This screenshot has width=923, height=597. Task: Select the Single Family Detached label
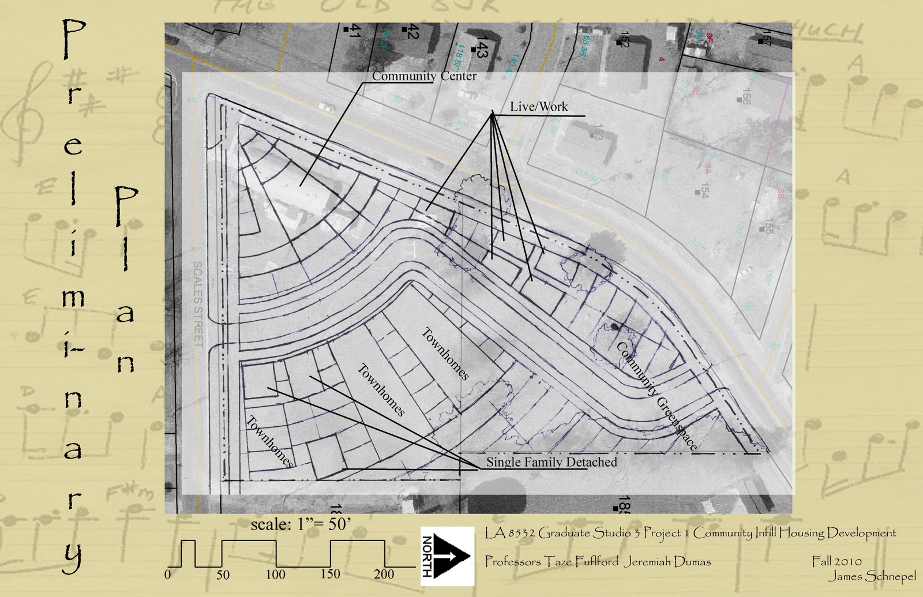551,461
